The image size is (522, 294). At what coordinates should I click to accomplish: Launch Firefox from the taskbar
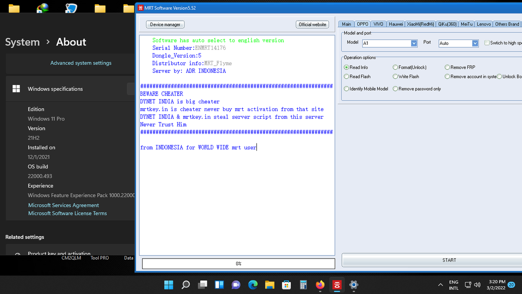coord(320,285)
